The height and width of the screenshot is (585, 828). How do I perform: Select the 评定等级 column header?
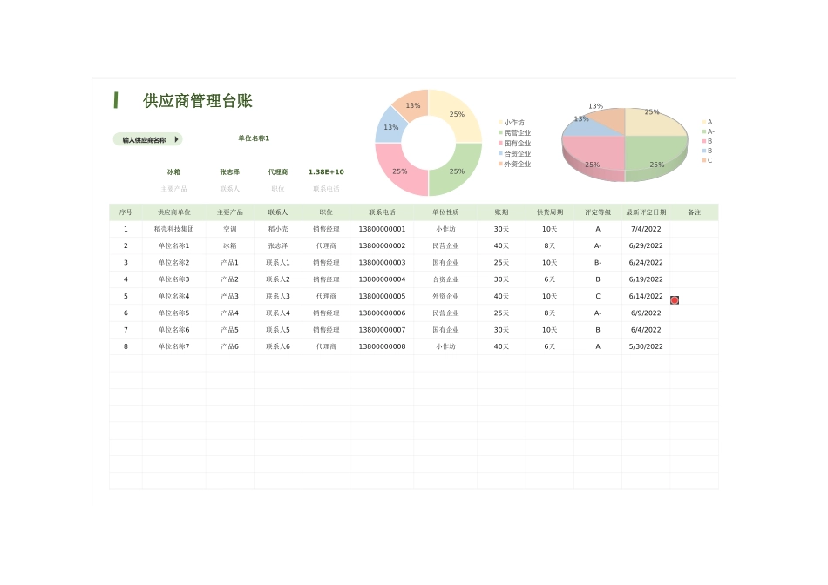point(598,212)
